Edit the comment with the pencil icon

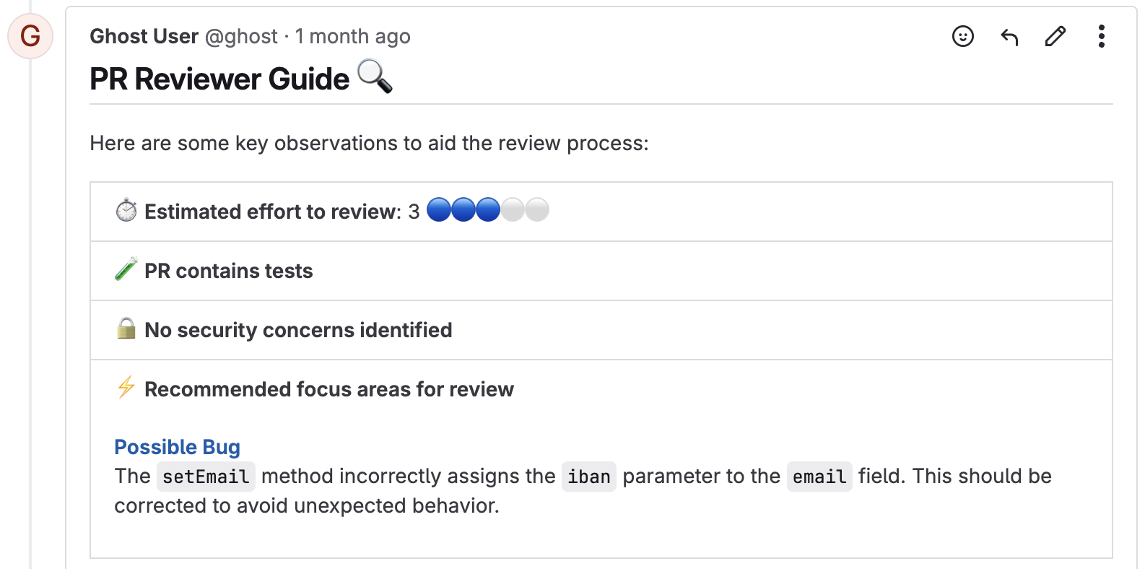[x=1055, y=36]
